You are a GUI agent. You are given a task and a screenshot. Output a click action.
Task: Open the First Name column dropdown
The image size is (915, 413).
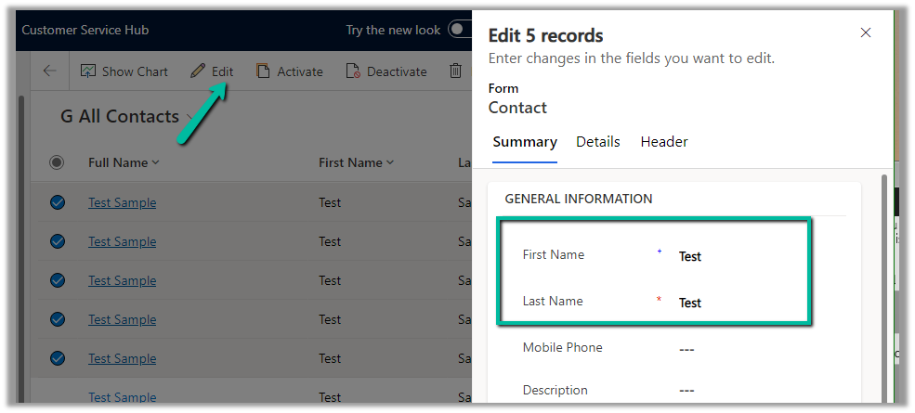click(390, 163)
